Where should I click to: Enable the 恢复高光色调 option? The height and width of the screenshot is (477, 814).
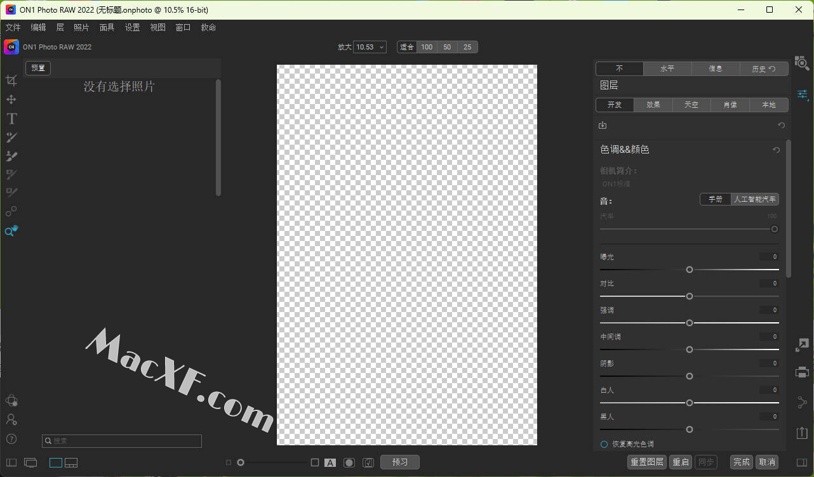pos(604,444)
